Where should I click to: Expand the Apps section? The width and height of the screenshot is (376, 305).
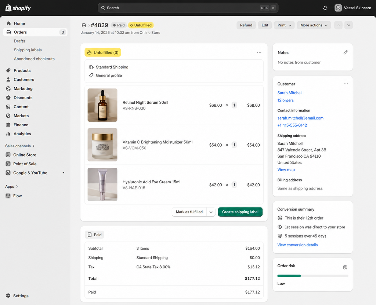point(11,187)
